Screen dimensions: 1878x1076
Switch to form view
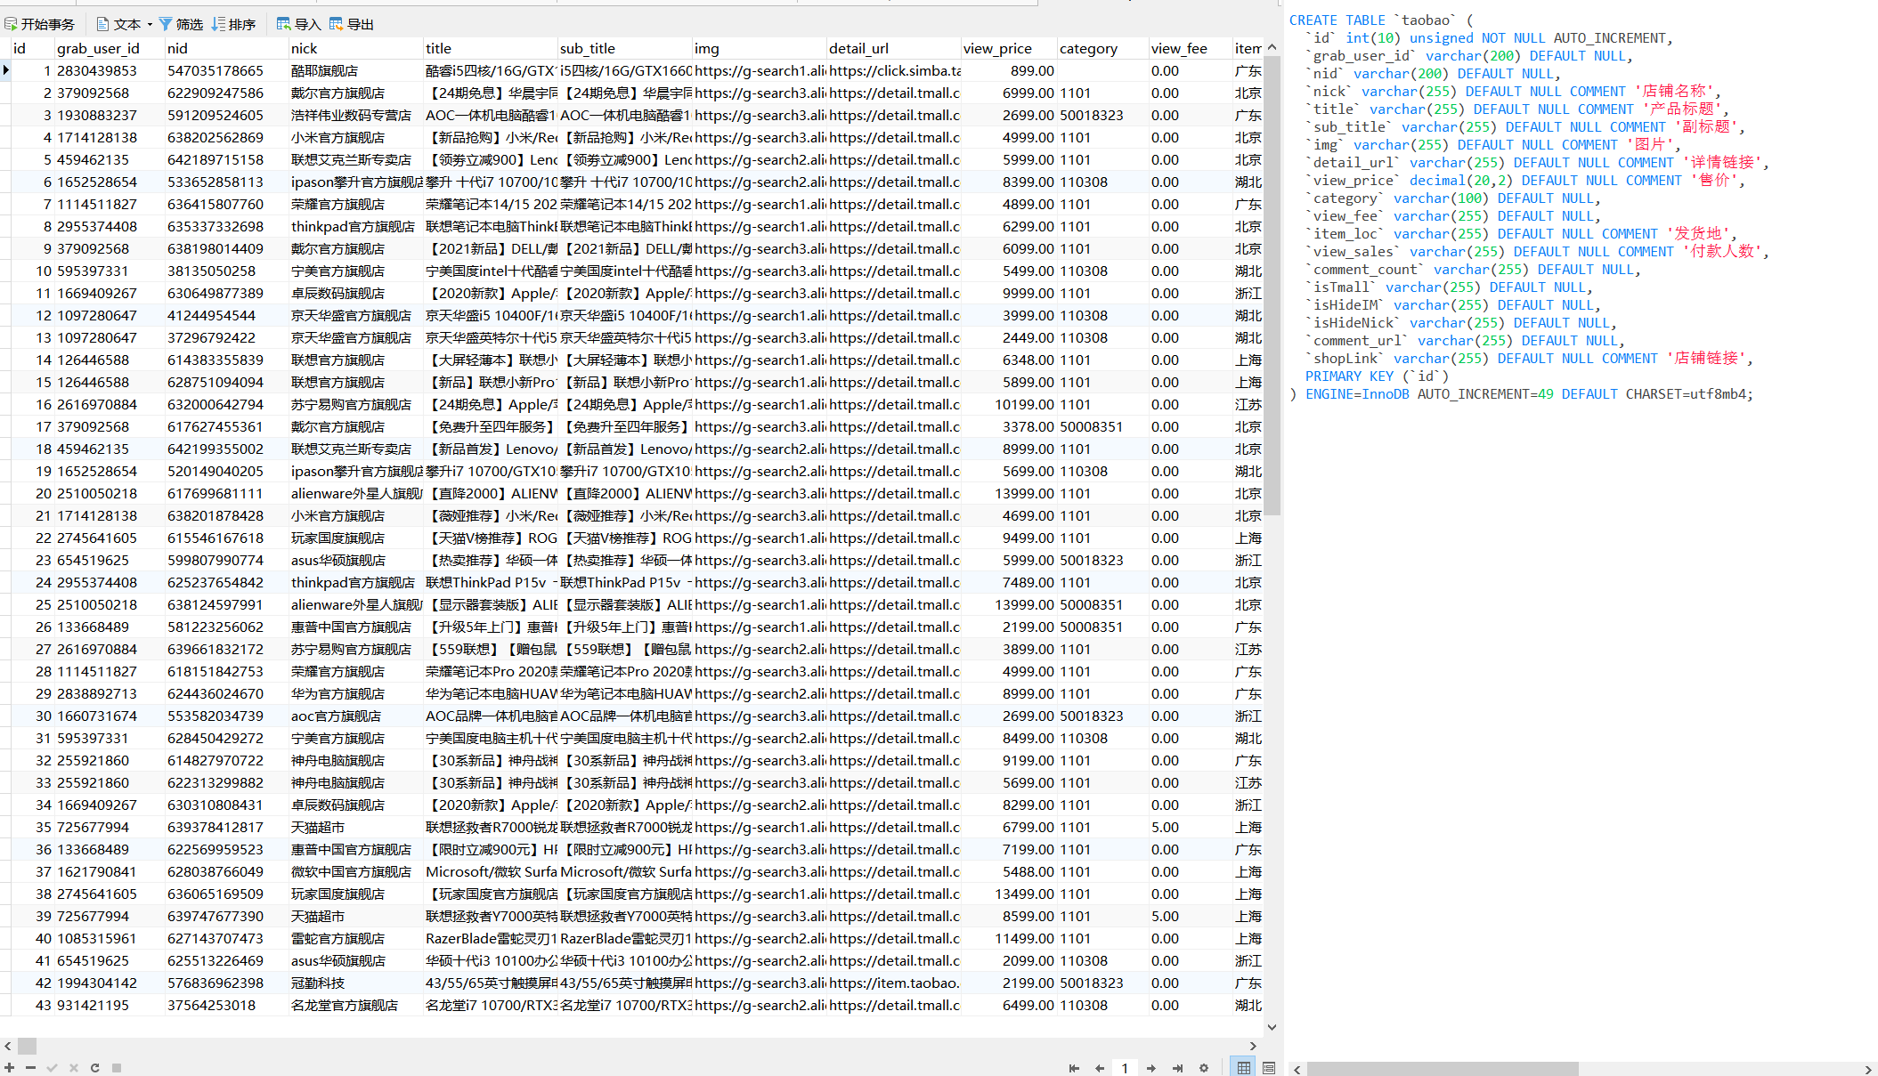click(x=1269, y=1068)
